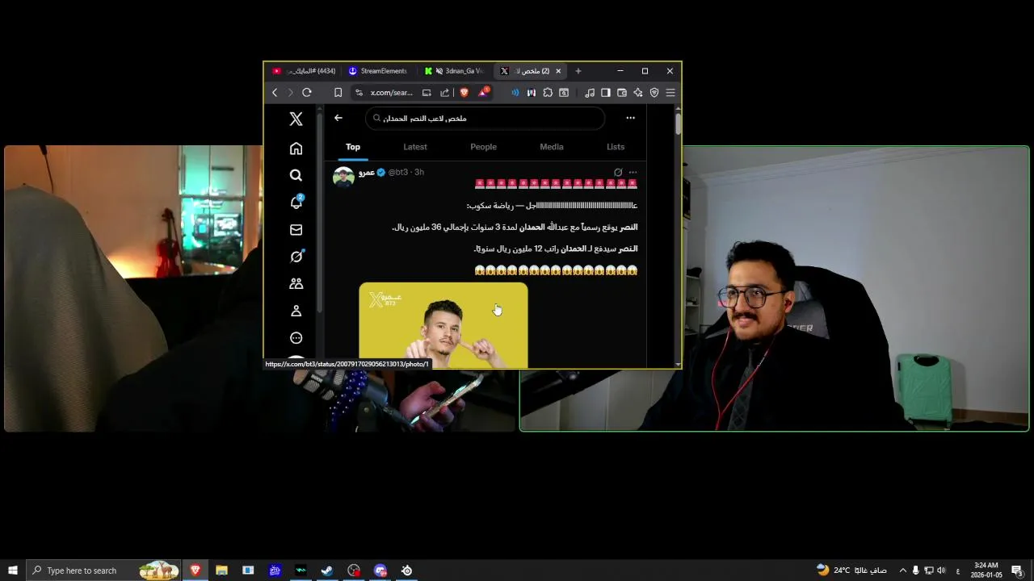Image resolution: width=1034 pixels, height=581 pixels.
Task: Open three-dot menu on عمرو's post
Action: pos(633,172)
